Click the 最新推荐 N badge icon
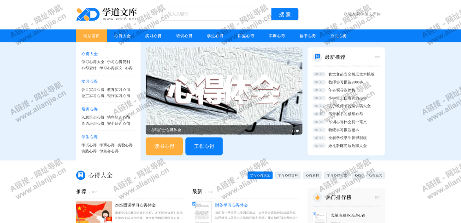 [317, 57]
